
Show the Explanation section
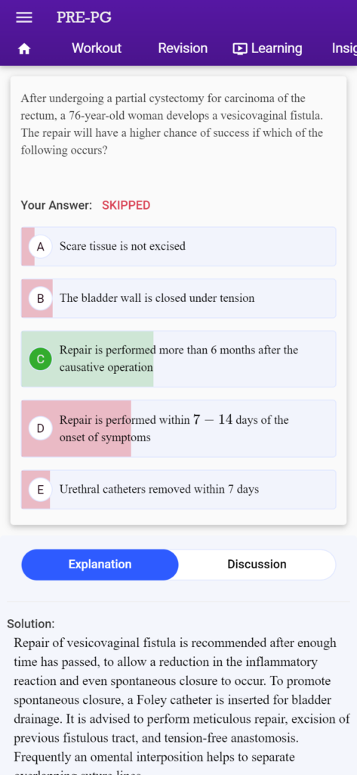(x=100, y=565)
